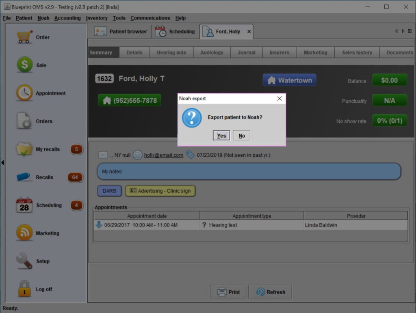This screenshot has width=416, height=313.
Task: Switch to the Audiology tab
Action: (x=212, y=52)
